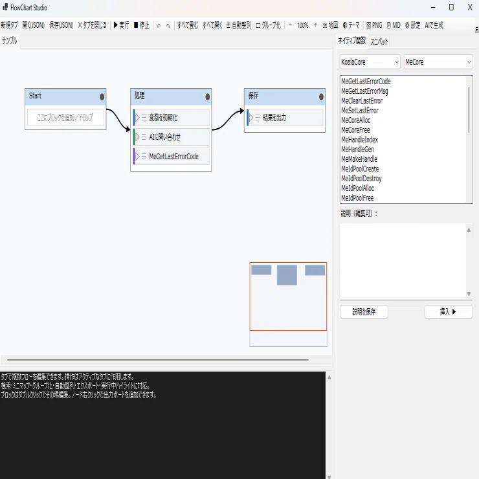Click the Start node drop placeholder
The height and width of the screenshot is (479, 479).
tap(65, 118)
